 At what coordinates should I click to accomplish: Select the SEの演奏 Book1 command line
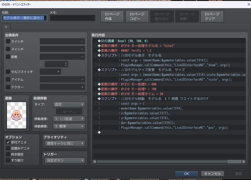169,41
